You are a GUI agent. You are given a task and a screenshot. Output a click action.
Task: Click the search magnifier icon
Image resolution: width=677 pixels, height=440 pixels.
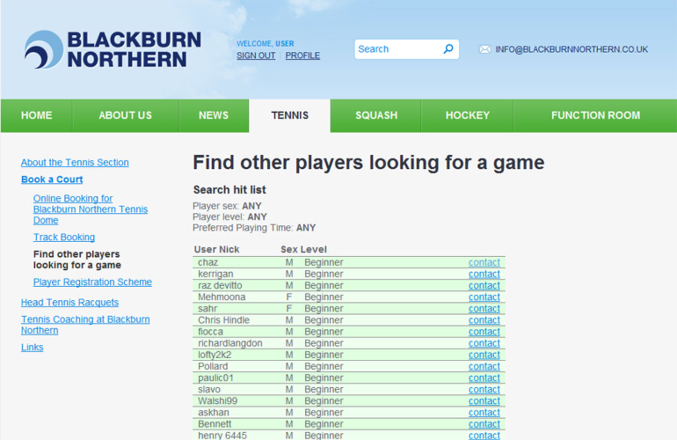coord(448,49)
